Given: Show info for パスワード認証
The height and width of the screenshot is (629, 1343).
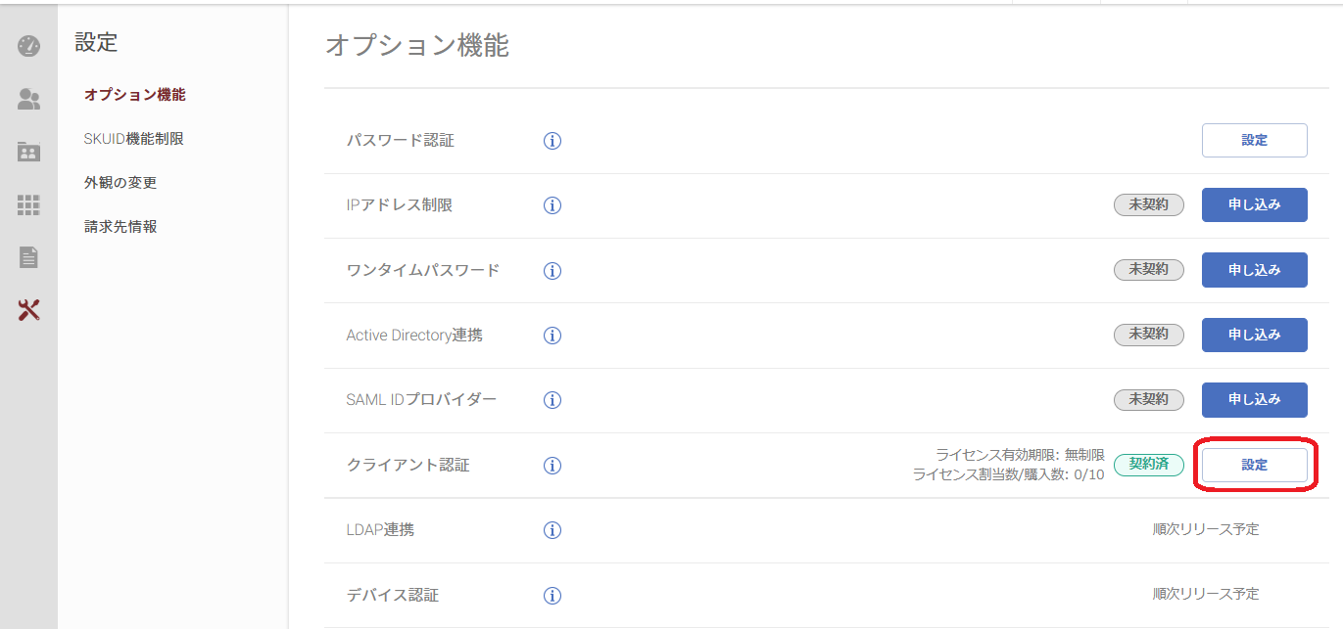Looking at the screenshot, I should pyautogui.click(x=552, y=141).
